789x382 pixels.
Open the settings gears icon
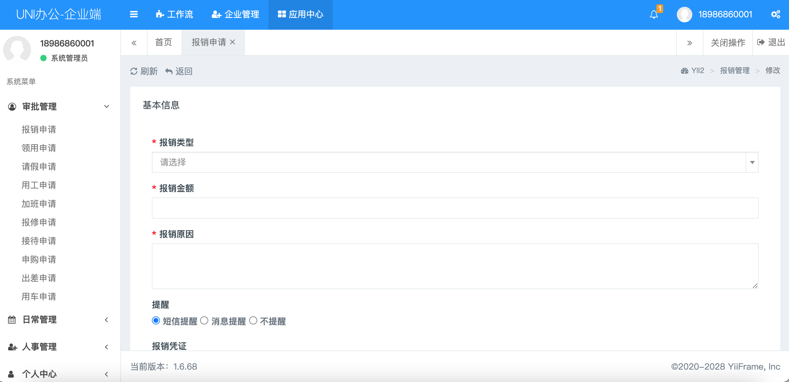pos(775,14)
